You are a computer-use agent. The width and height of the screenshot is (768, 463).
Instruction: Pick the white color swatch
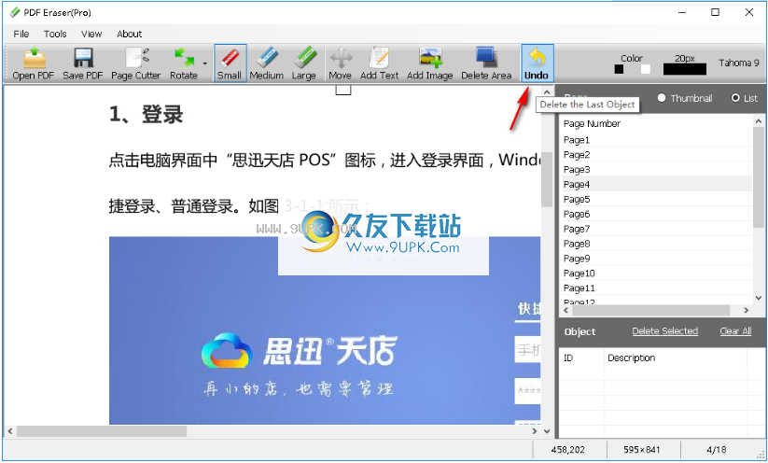tap(646, 69)
